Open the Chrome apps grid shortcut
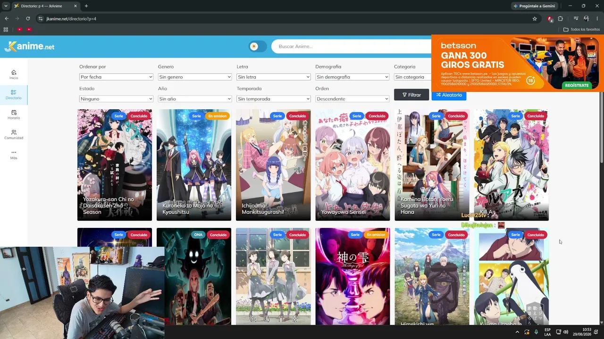604x339 pixels. point(6,29)
